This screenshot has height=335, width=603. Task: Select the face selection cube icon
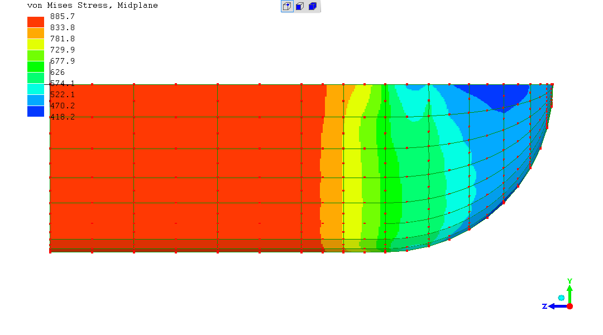(300, 7)
